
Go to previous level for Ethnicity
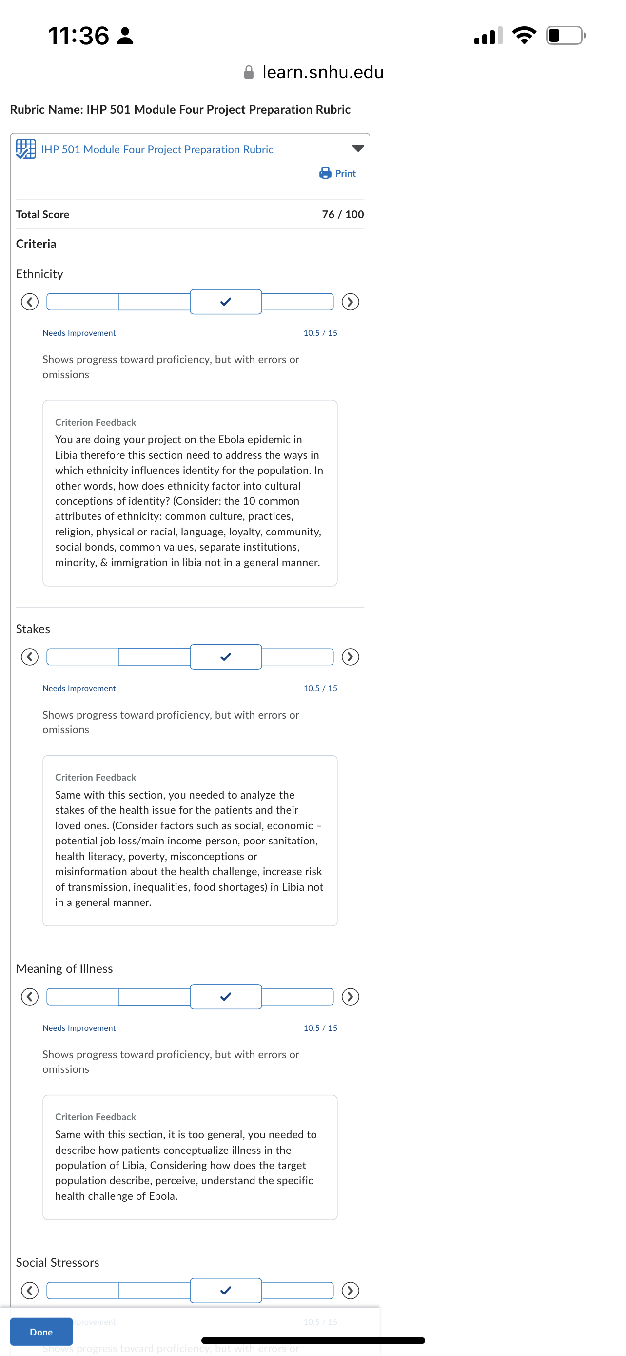pyautogui.click(x=29, y=302)
